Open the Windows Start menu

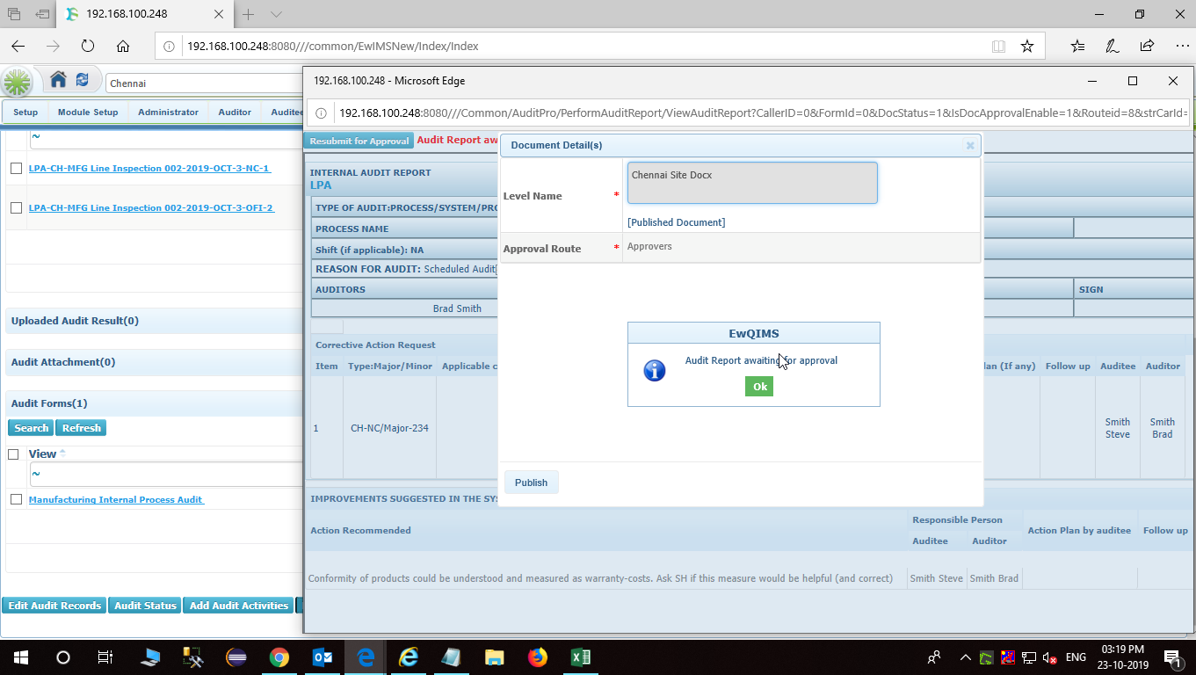pyautogui.click(x=20, y=657)
